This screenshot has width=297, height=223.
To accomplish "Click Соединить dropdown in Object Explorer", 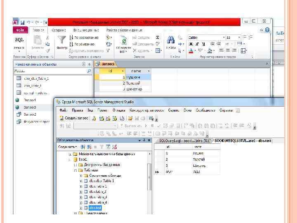I will [x=68, y=147].
